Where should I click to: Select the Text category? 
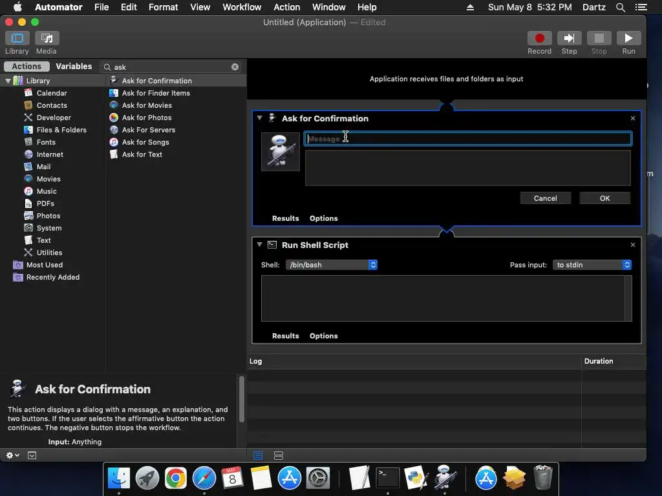(x=43, y=240)
